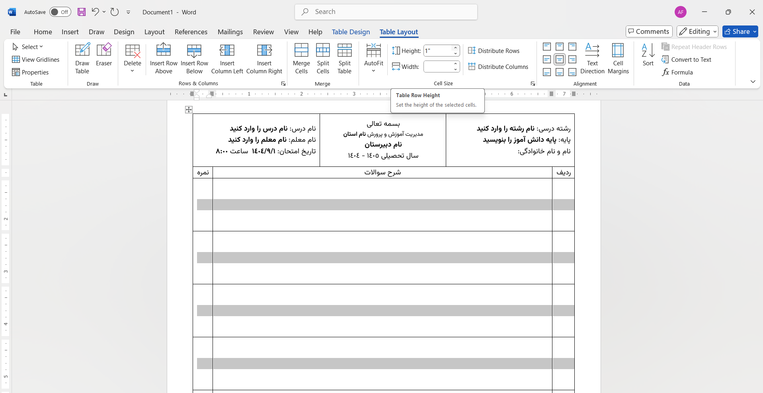Redo the last action
Screen dimensions: 763x393
[115, 12]
